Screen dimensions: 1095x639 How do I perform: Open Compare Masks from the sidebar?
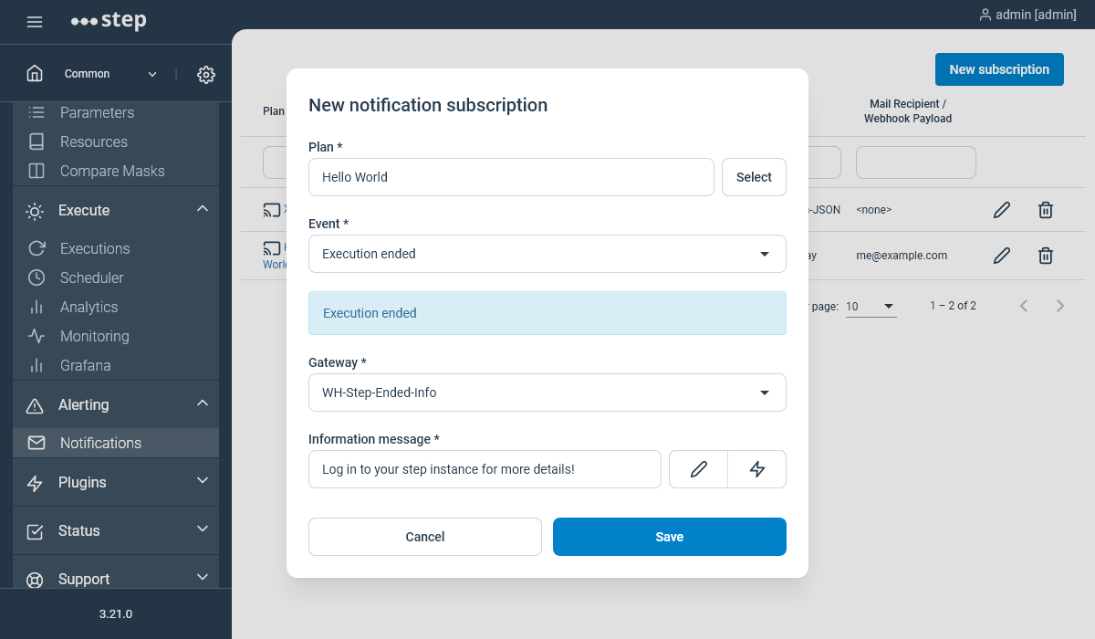click(111, 171)
